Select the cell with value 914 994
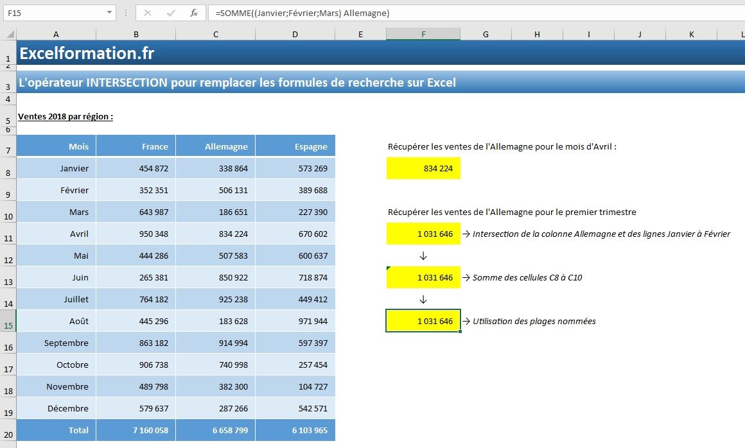745x448 pixels. click(x=216, y=343)
